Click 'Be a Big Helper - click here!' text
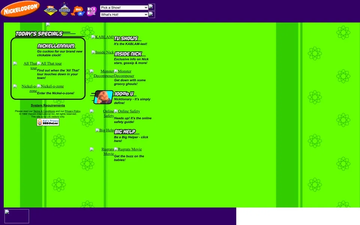The width and height of the screenshot is (360, 225). pos(131,139)
